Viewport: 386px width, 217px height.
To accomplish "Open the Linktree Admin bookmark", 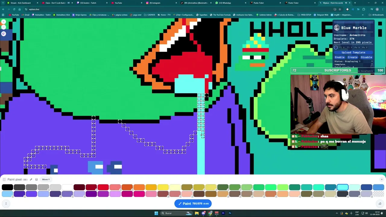I will pos(264,15).
